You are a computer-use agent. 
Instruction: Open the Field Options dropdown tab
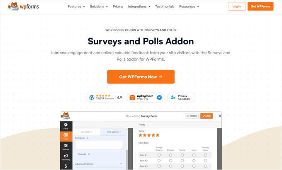[113, 132]
